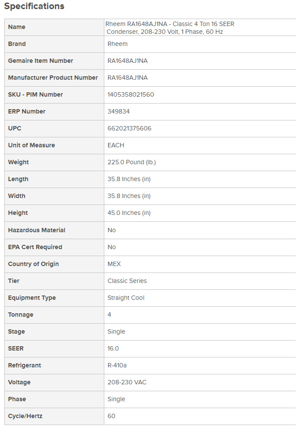Screen dimensions: 296x448
Task: Click Equipment Type value Straight Cool
Action: [x=126, y=298]
